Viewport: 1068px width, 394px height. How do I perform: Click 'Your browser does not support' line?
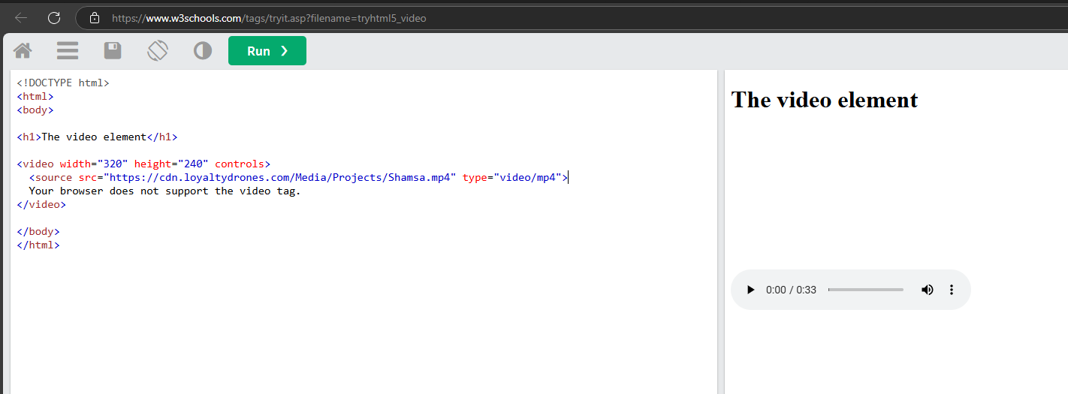click(164, 191)
